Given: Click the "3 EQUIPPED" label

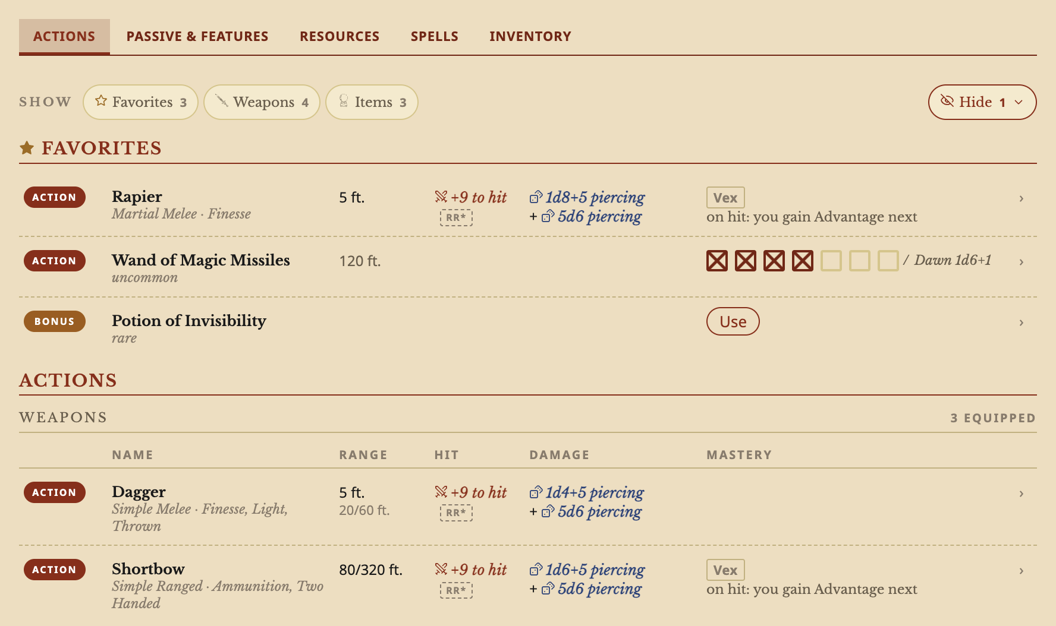Looking at the screenshot, I should tap(993, 418).
